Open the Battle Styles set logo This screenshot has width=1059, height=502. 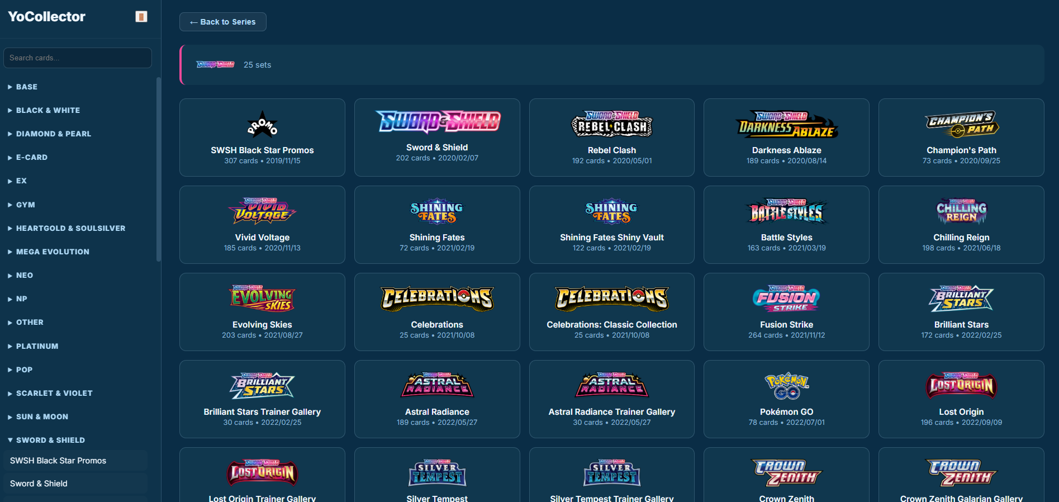[787, 212]
